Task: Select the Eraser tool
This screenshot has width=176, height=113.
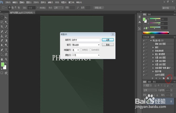Action: [x=2, y=40]
